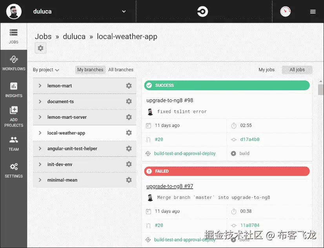Click the red gauge status icon
This screenshot has height=248, width=324.
tap(285, 11)
